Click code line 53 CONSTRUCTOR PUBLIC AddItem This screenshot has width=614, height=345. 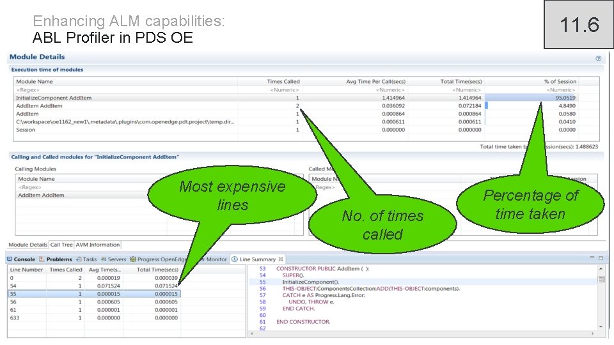pyautogui.click(x=322, y=268)
